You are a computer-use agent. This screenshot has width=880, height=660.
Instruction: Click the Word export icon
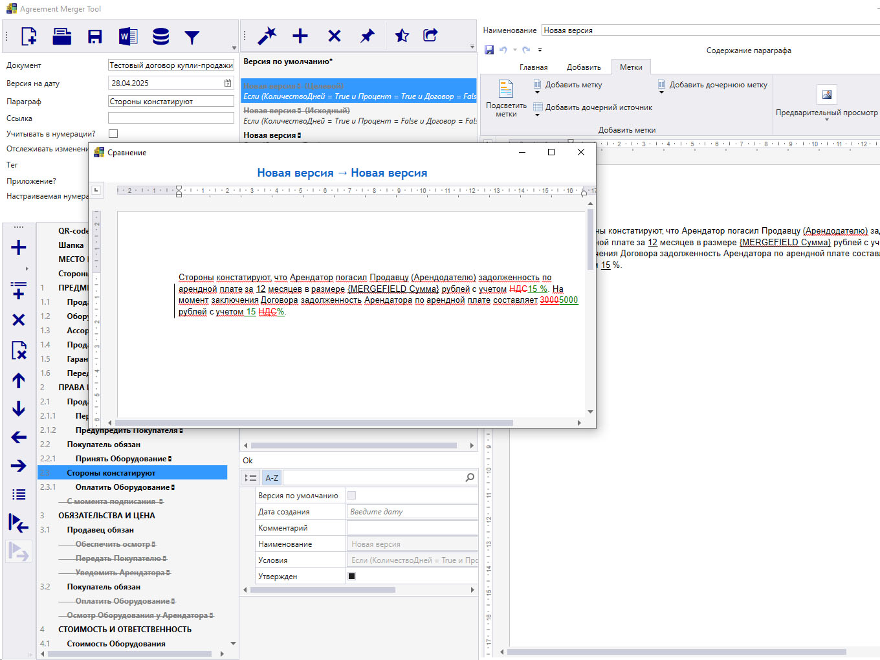coord(128,36)
